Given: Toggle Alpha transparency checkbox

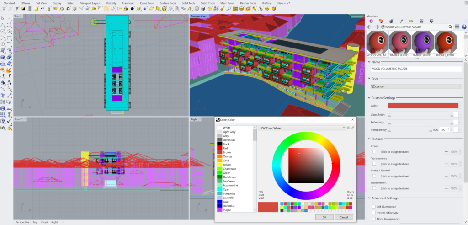Looking at the screenshot, I should click(x=374, y=219).
